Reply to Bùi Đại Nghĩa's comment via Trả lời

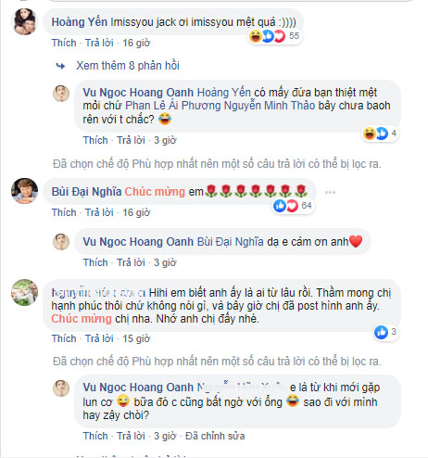(x=99, y=212)
